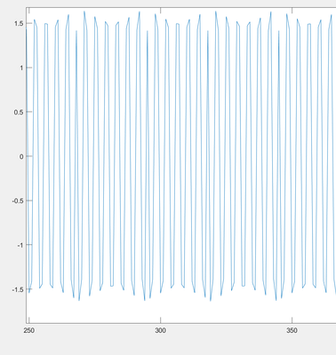Click the y-axis label 0.5
Image resolution: width=336 pixels, height=355 pixels.
[19, 112]
